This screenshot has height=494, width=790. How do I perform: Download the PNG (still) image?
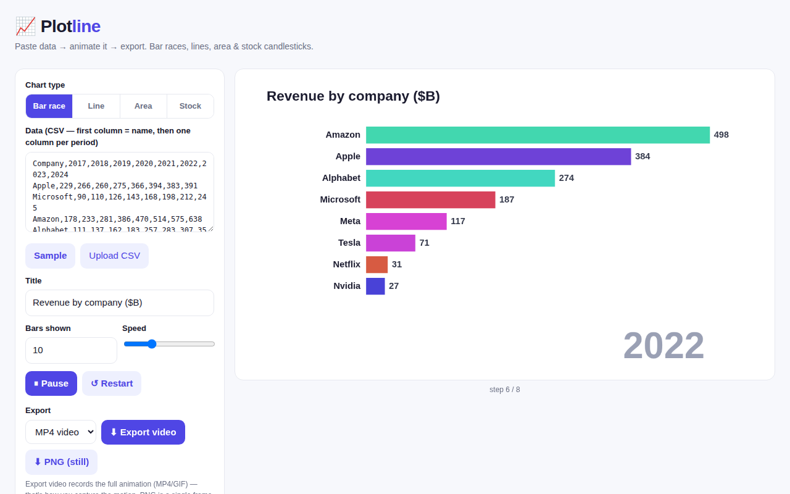[x=61, y=462]
